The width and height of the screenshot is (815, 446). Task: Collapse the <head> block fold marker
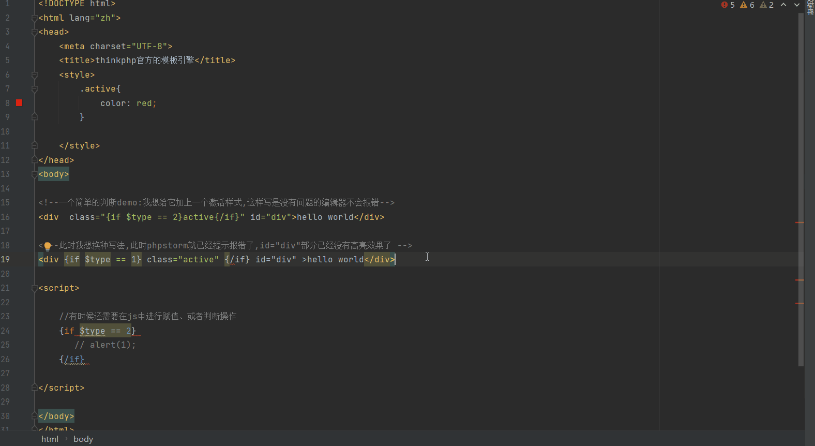(34, 32)
